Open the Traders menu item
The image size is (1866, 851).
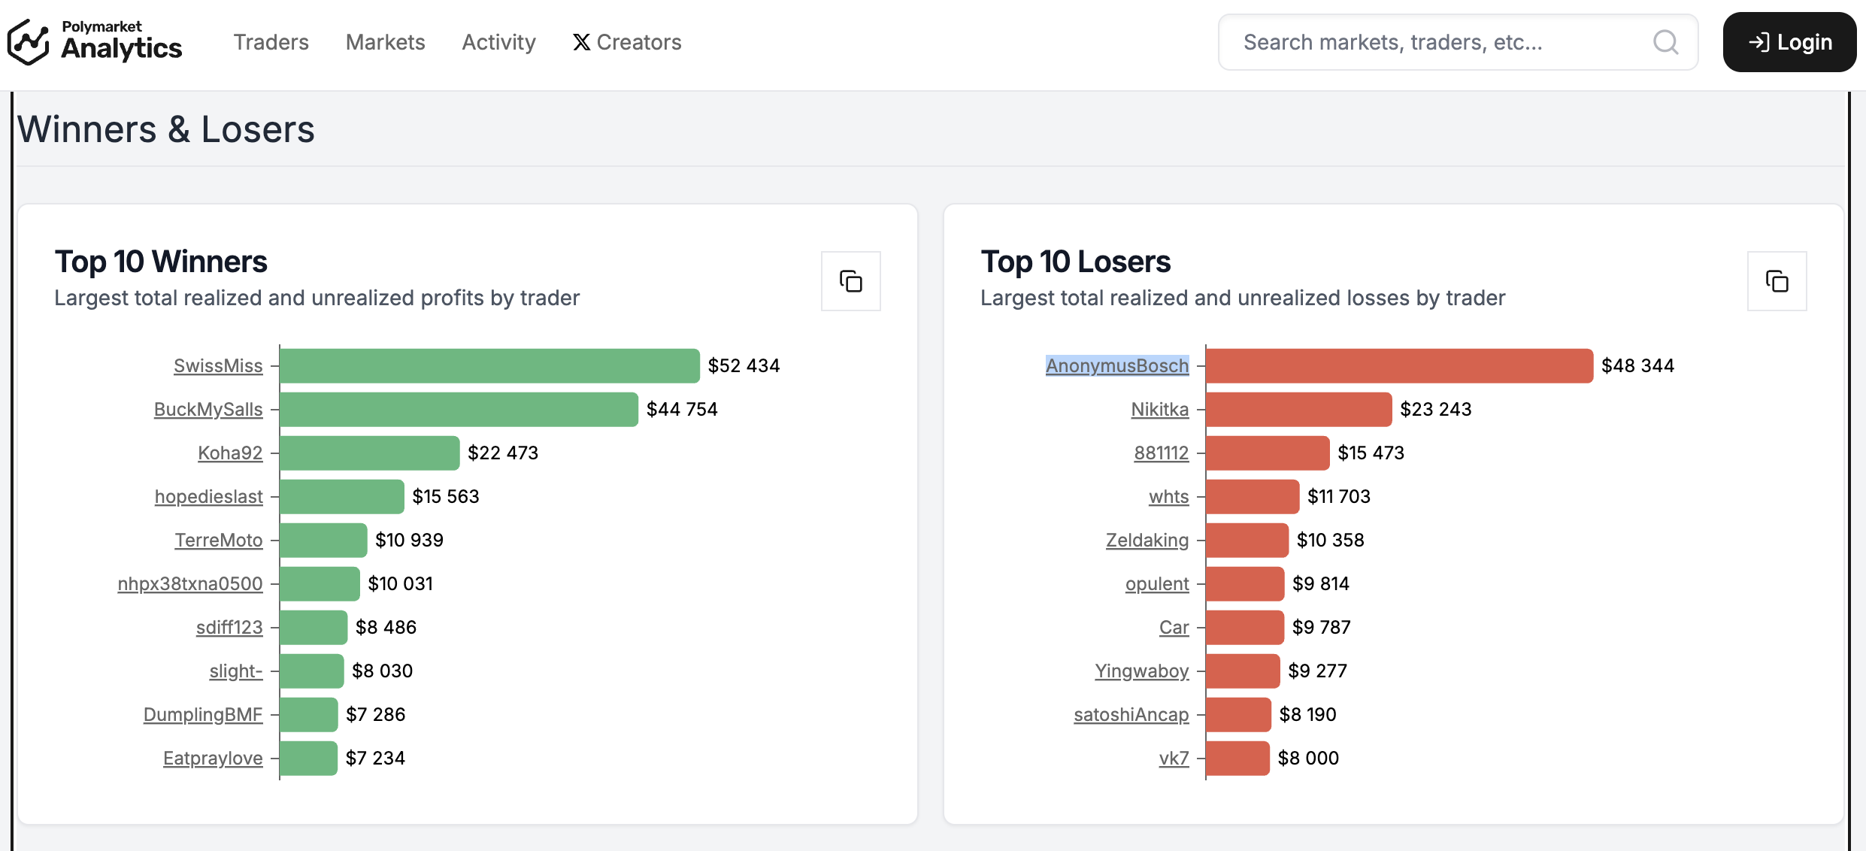coord(271,42)
